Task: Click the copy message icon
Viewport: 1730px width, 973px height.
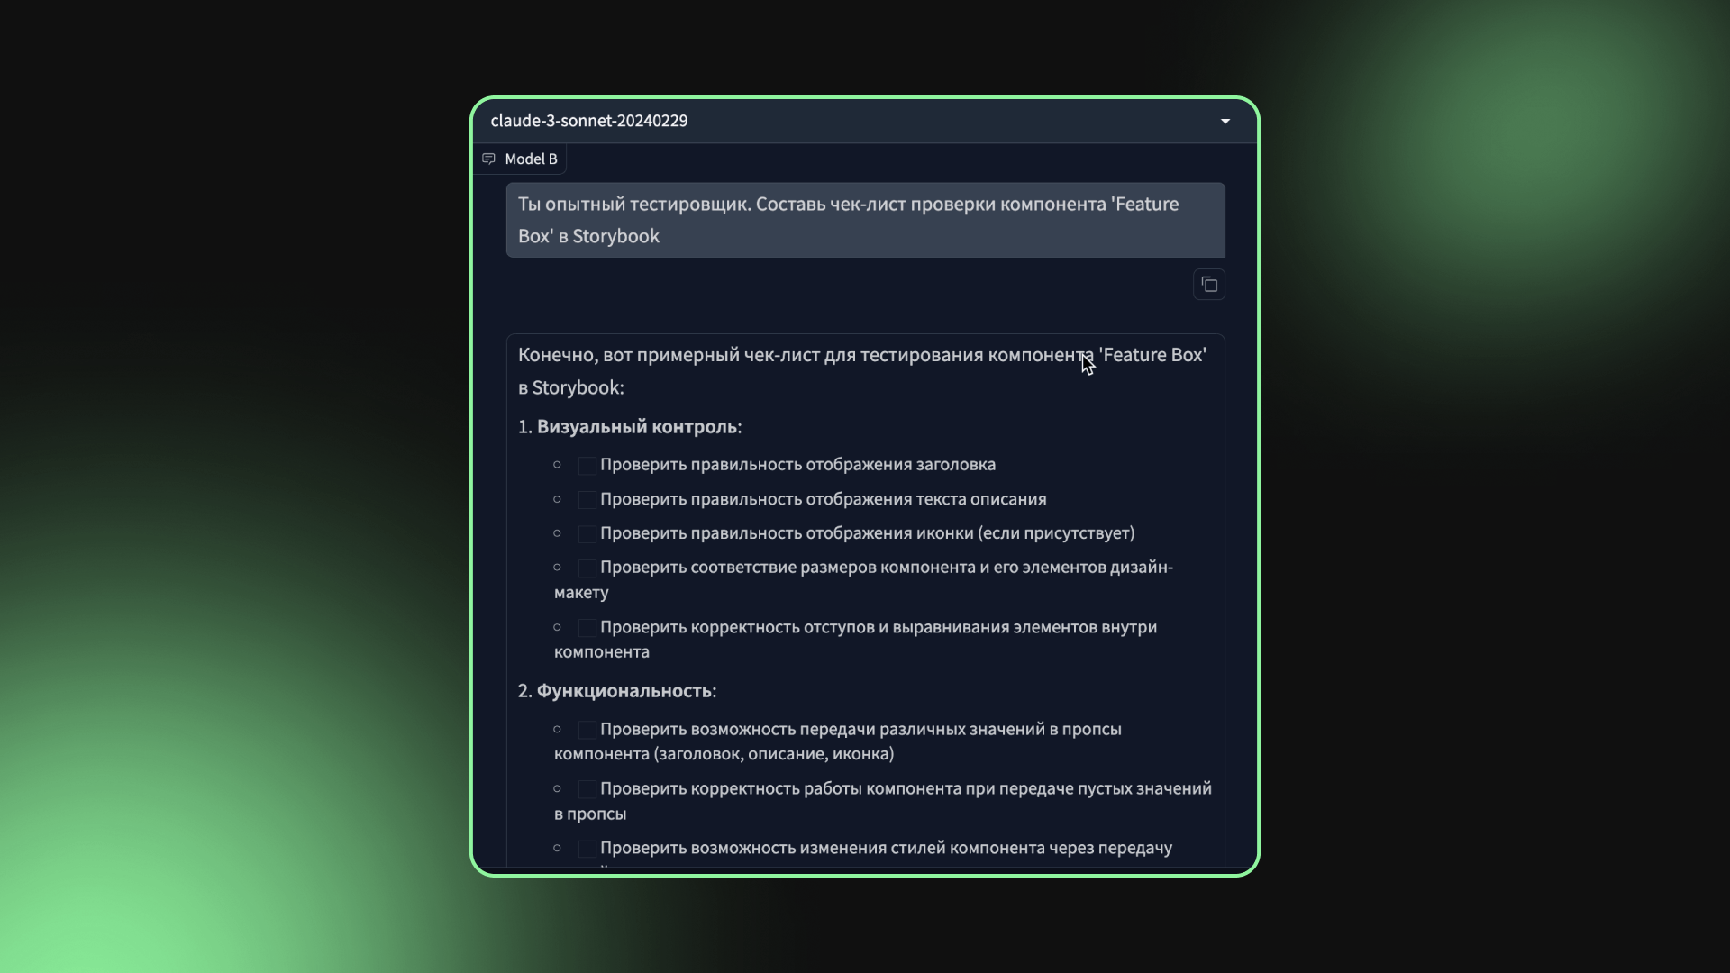Action: [1208, 285]
